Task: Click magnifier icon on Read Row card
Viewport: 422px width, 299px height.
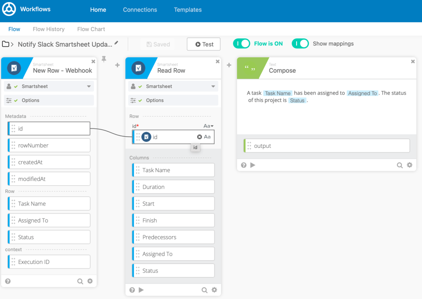Action: coord(205,290)
